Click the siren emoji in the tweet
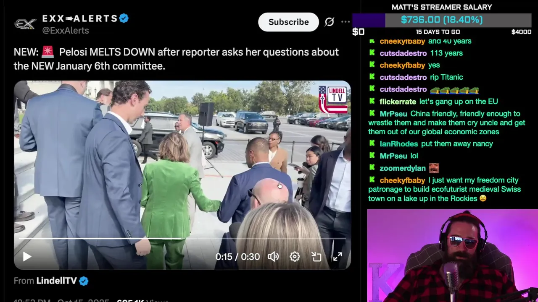Viewport: 538px width, 302px height. click(x=47, y=52)
